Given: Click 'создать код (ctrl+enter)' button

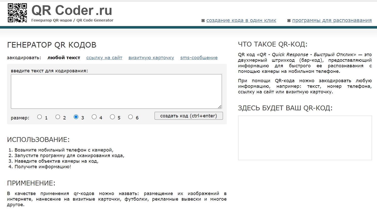Looking at the screenshot, I should click(189, 116).
